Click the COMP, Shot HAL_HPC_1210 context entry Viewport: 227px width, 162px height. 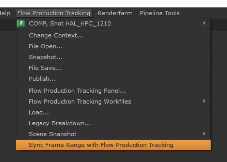[70, 24]
